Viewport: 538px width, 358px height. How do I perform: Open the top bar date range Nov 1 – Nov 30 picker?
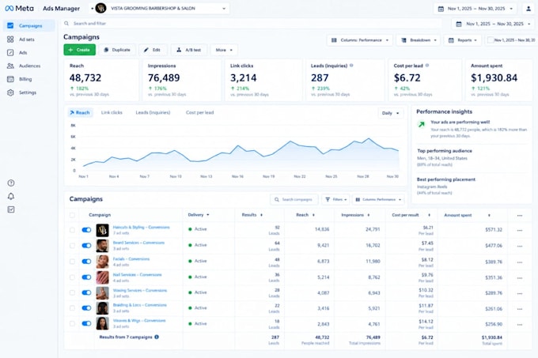pyautogui.click(x=476, y=9)
